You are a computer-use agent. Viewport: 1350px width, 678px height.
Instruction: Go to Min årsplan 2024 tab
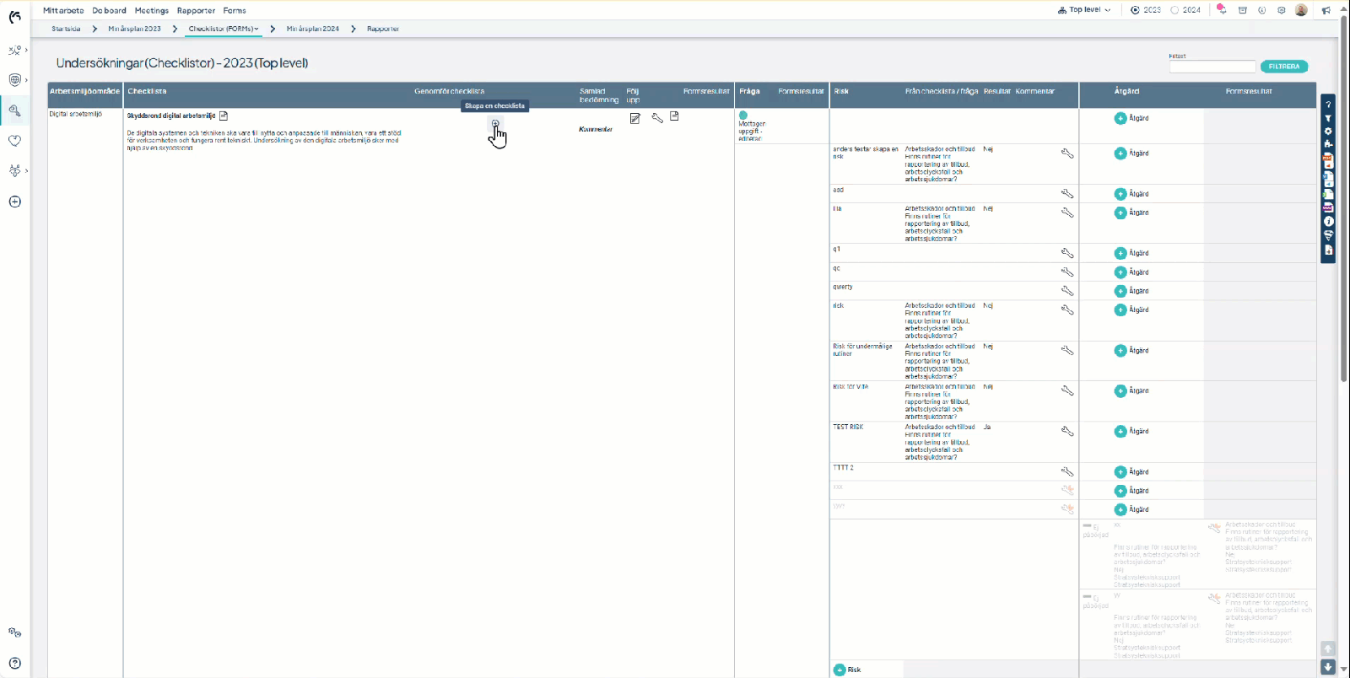pyautogui.click(x=312, y=29)
